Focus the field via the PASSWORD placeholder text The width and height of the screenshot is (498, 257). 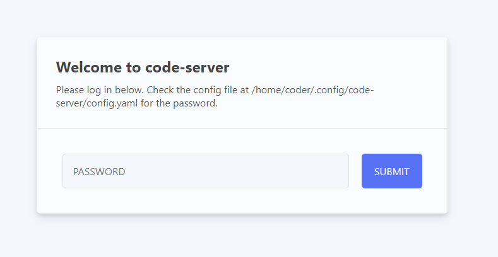tap(99, 171)
